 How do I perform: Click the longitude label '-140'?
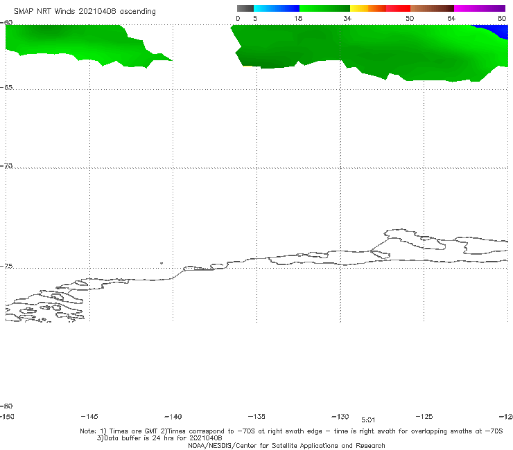tap(173, 417)
